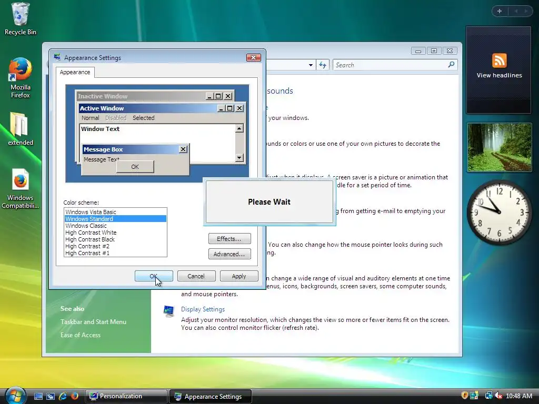Click the Display Settings monitor icon

[168, 311]
